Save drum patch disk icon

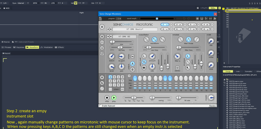tap(102, 48)
